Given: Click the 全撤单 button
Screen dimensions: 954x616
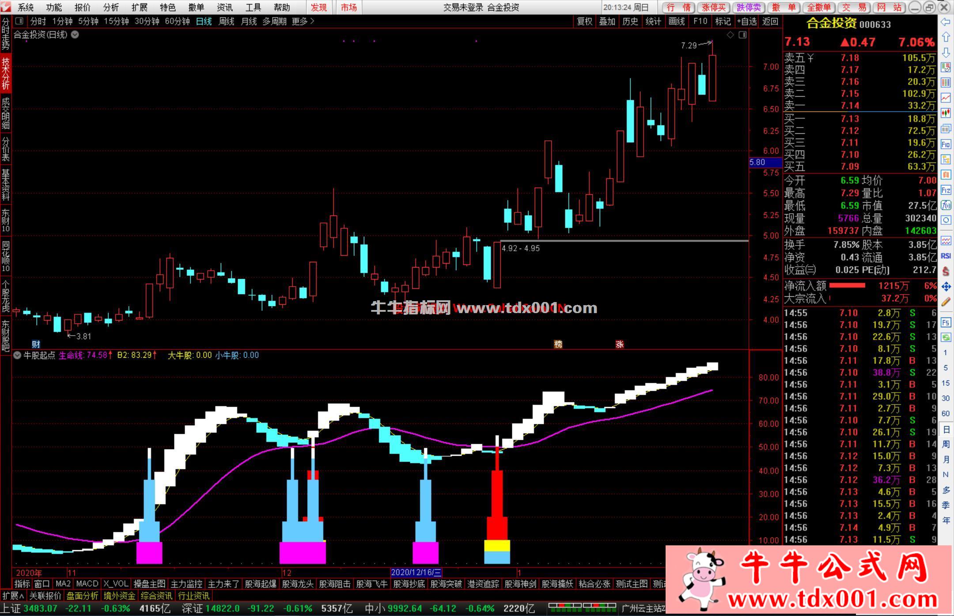Looking at the screenshot, I should [x=819, y=8].
